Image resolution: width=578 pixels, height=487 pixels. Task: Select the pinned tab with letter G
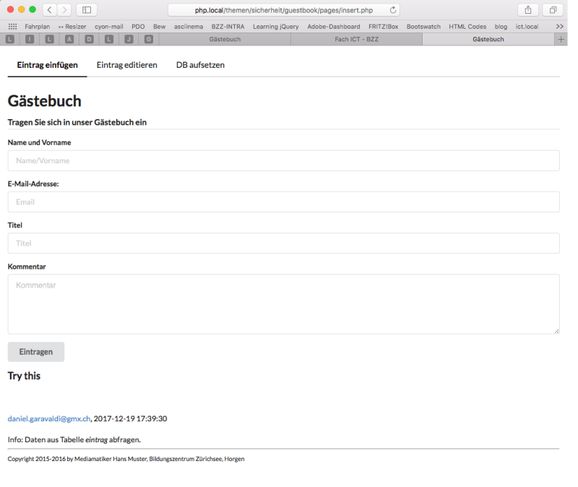(149, 39)
